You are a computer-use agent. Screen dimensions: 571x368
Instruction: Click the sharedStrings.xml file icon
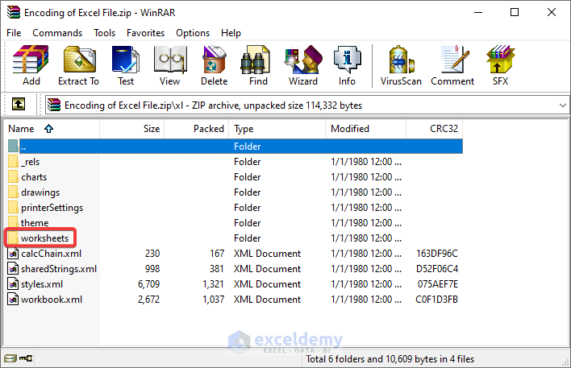pyautogui.click(x=13, y=268)
